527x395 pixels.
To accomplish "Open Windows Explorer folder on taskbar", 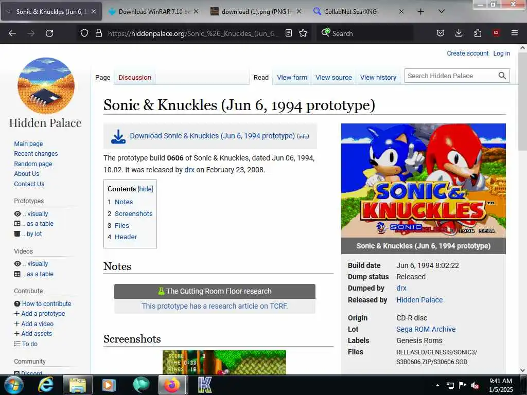I will [x=77, y=385].
